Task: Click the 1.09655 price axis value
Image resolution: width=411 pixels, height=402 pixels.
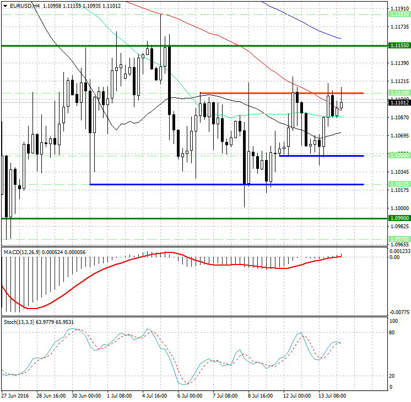Action: [x=399, y=245]
